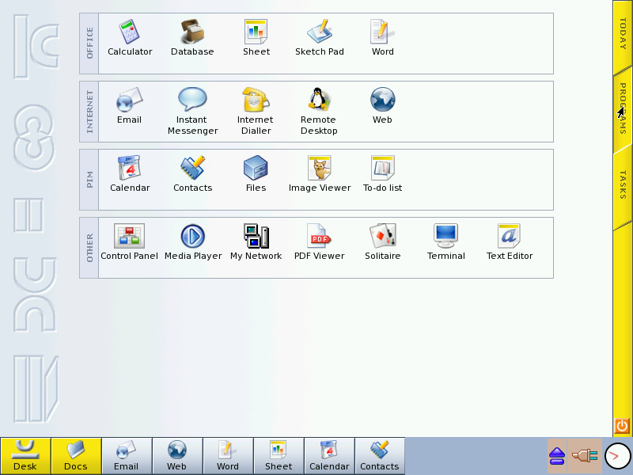Open Contacts in the PIM group
Viewport: 633px width, 475px height.
pos(192,173)
